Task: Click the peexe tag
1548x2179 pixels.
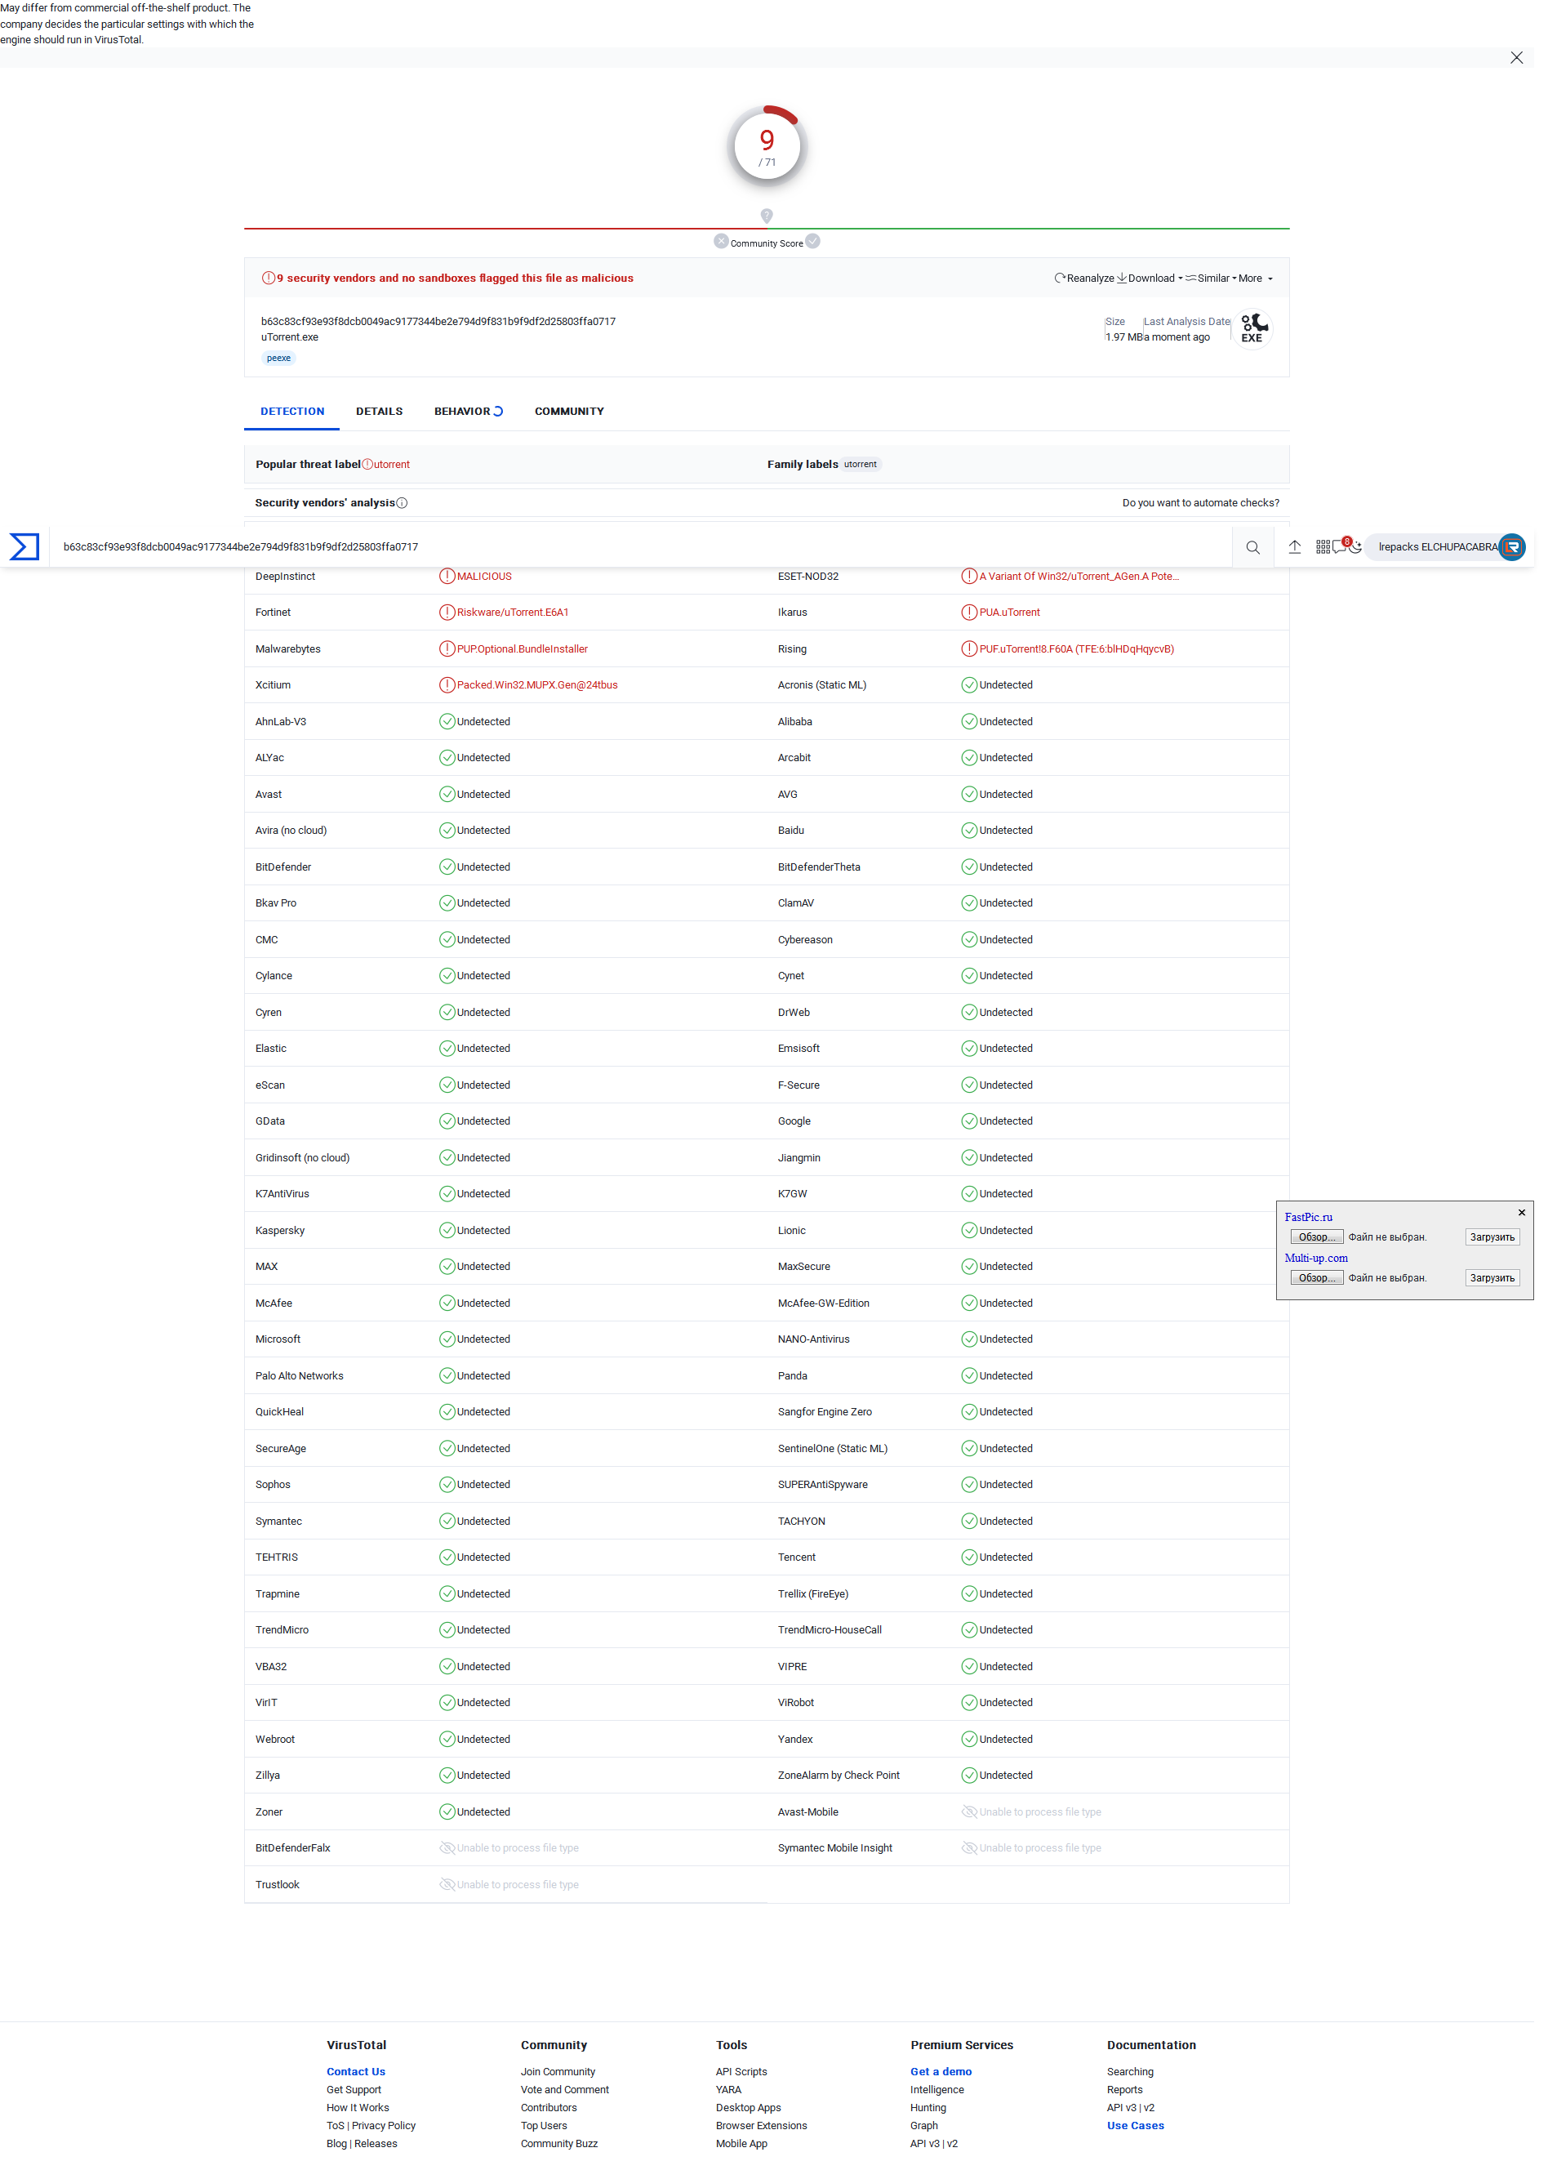Action: point(280,360)
